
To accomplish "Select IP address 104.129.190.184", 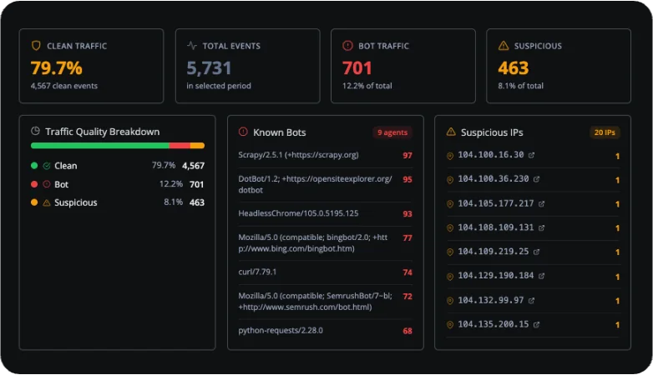I will point(495,276).
